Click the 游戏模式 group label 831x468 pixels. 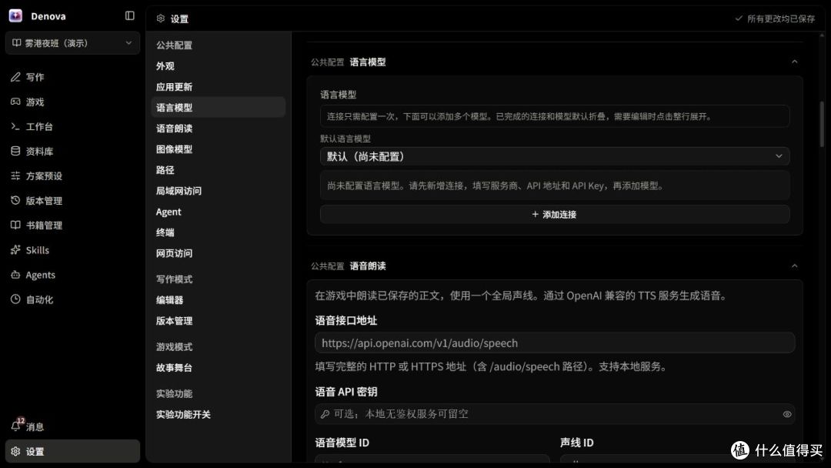(x=175, y=346)
